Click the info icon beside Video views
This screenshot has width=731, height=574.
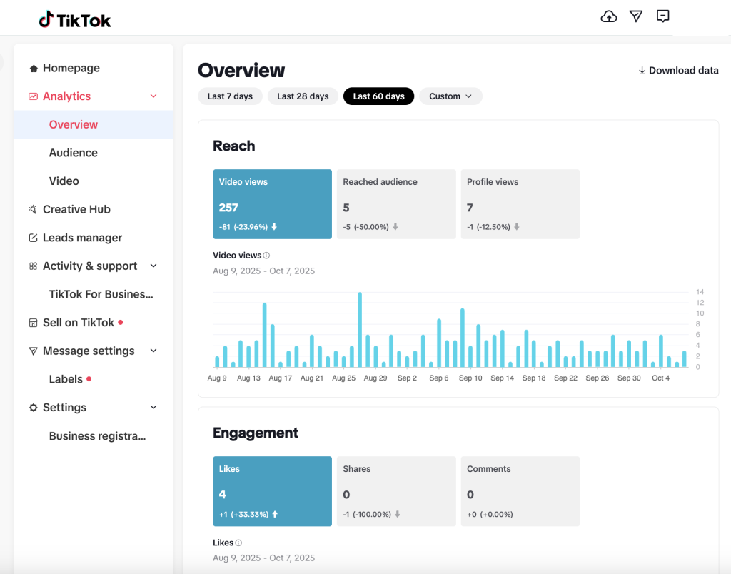click(x=266, y=256)
